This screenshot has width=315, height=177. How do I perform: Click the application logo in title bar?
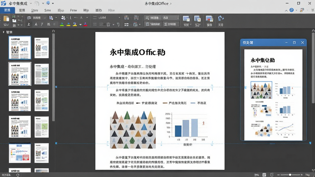click(4, 3)
